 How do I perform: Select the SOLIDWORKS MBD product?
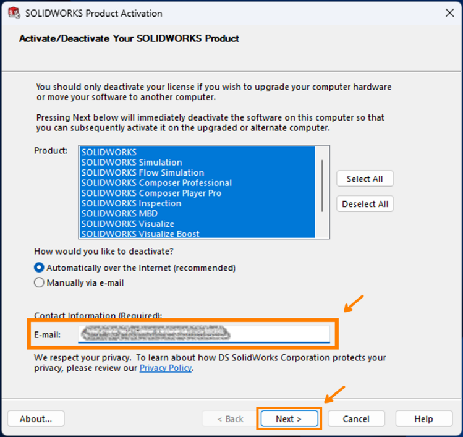(119, 213)
